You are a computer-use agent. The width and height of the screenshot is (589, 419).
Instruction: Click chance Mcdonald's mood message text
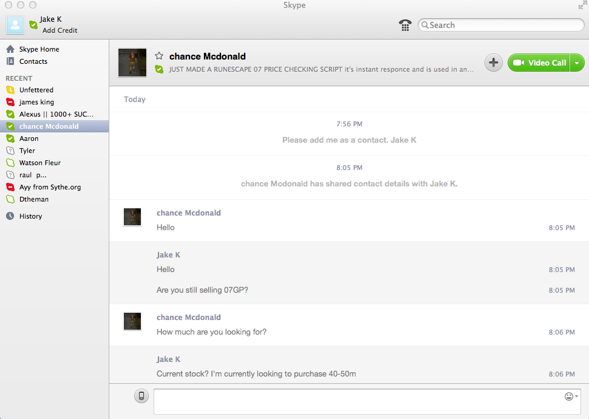point(321,69)
